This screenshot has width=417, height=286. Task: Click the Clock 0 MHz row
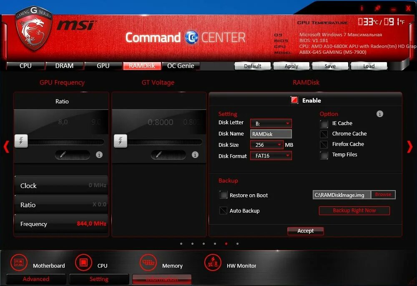click(x=61, y=185)
